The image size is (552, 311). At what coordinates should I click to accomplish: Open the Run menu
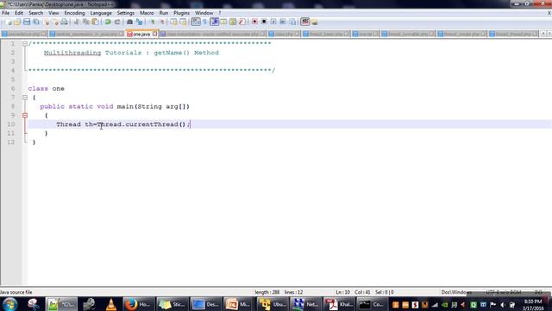[163, 13]
